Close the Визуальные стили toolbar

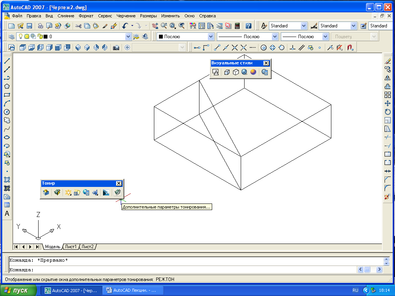(266, 63)
